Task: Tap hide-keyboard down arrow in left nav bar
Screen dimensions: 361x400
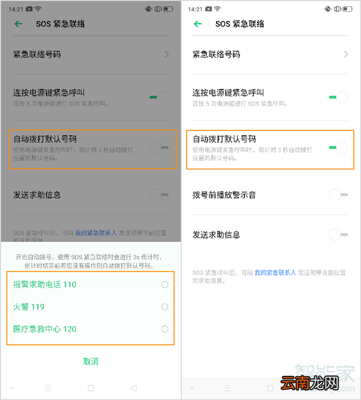Action: pyautogui.click(x=12, y=388)
